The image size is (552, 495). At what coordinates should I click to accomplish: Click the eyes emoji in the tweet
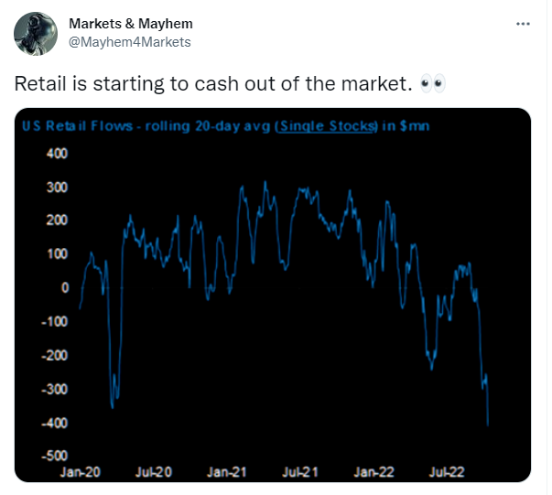(x=433, y=84)
